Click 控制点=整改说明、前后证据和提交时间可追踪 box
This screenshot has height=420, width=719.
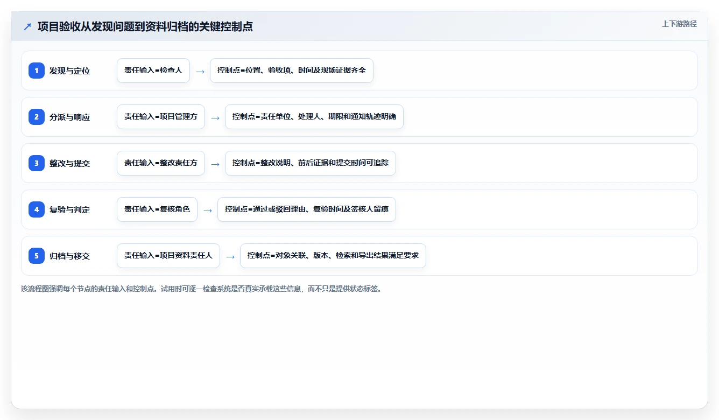pos(311,163)
